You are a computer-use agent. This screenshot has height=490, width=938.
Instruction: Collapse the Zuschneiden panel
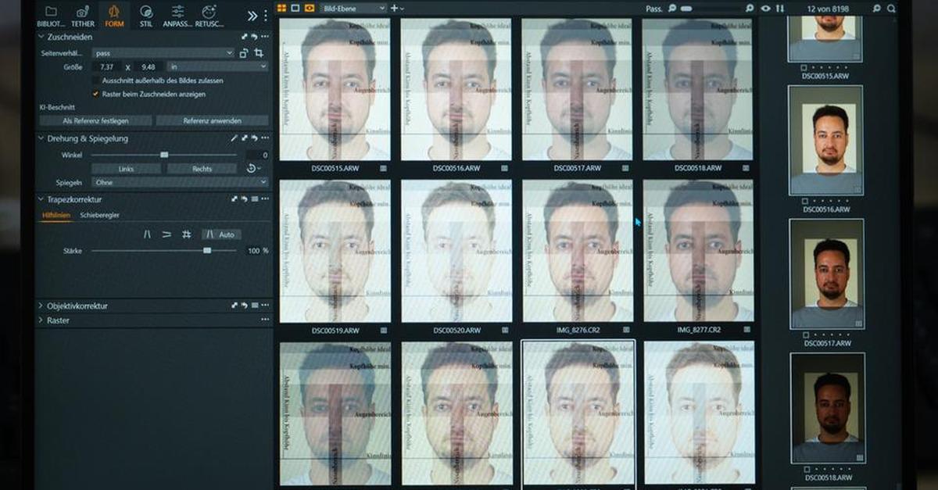tap(41, 37)
